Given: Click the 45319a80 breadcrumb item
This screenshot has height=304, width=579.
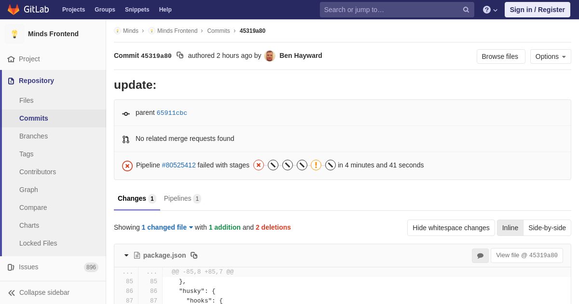Looking at the screenshot, I should point(252,31).
